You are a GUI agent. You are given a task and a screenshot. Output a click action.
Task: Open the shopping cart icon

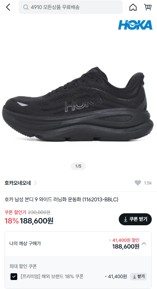point(148,7)
